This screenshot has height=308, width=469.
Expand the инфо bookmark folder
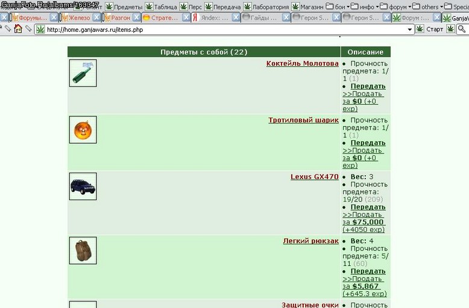(x=365, y=7)
